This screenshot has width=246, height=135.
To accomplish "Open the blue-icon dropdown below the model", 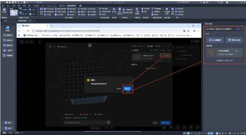I will pos(71,115).
